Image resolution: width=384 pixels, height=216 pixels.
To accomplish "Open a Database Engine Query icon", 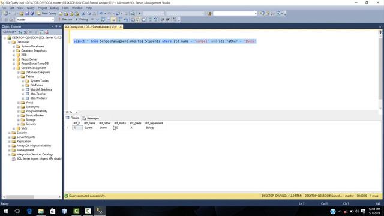I will [61, 13].
